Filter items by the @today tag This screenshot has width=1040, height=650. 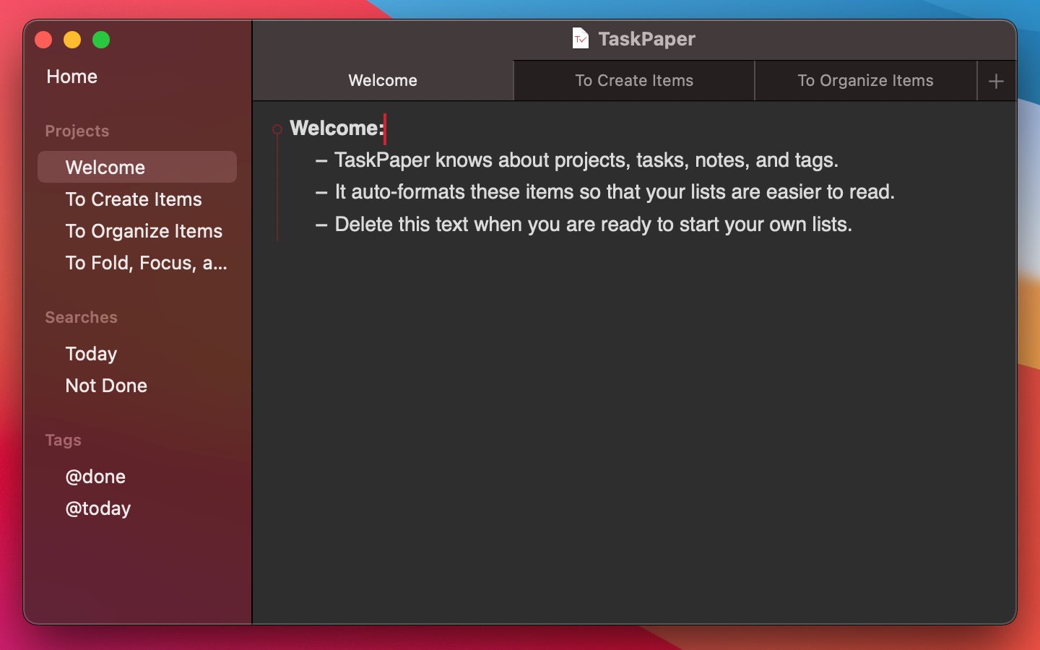point(97,508)
